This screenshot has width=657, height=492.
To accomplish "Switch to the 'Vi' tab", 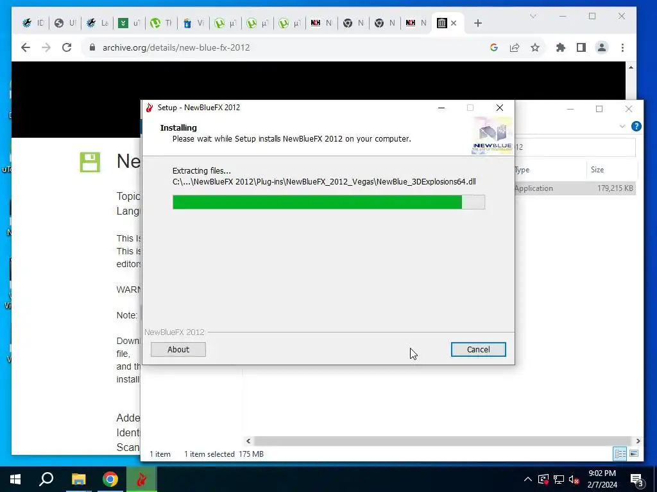I will [x=193, y=23].
